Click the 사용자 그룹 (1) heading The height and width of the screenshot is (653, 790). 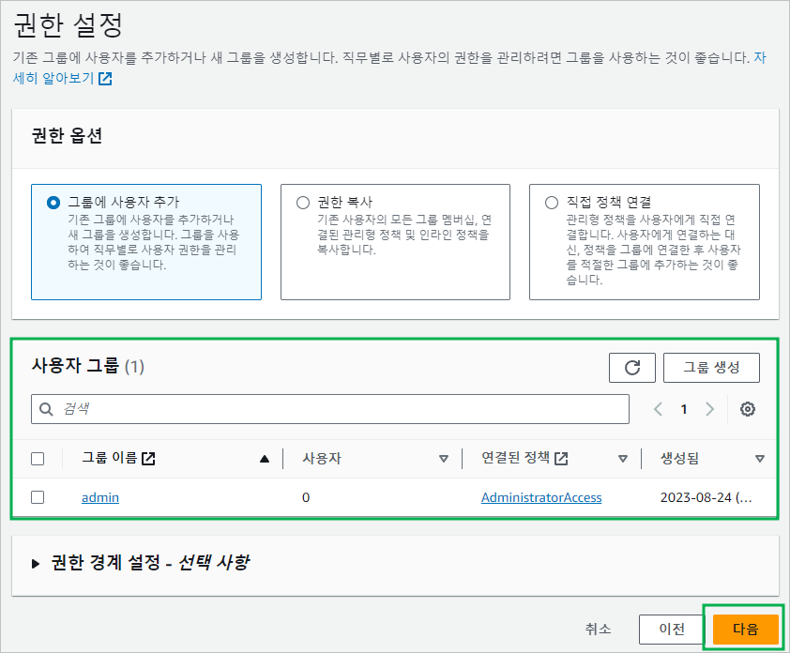(87, 366)
